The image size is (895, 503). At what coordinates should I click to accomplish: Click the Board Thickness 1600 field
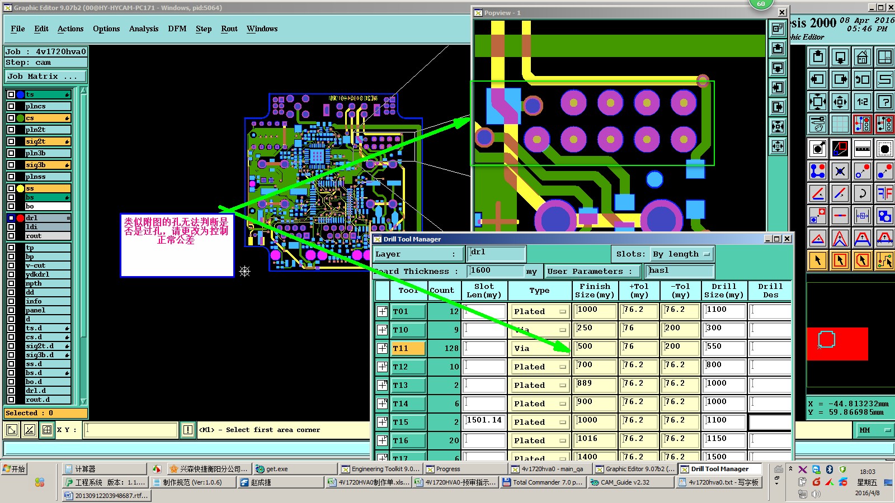[496, 272]
